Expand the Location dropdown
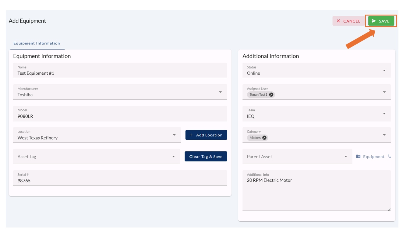Image resolution: width=403 pixels, height=233 pixels. click(174, 135)
